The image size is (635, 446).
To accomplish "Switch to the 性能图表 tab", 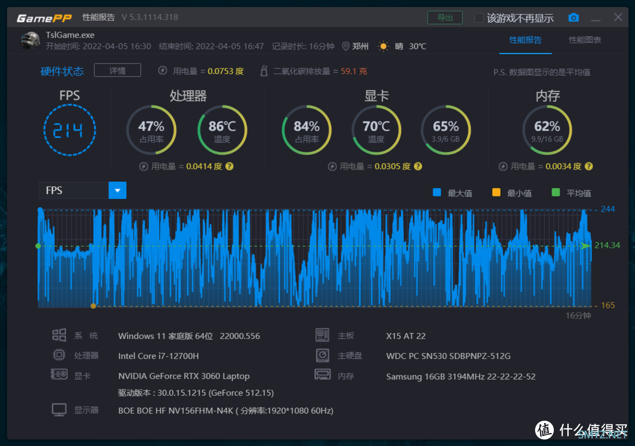I will [x=585, y=39].
